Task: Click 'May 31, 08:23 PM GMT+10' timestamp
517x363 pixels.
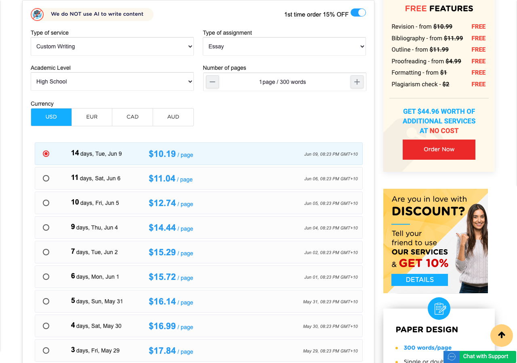Action: click(x=330, y=302)
